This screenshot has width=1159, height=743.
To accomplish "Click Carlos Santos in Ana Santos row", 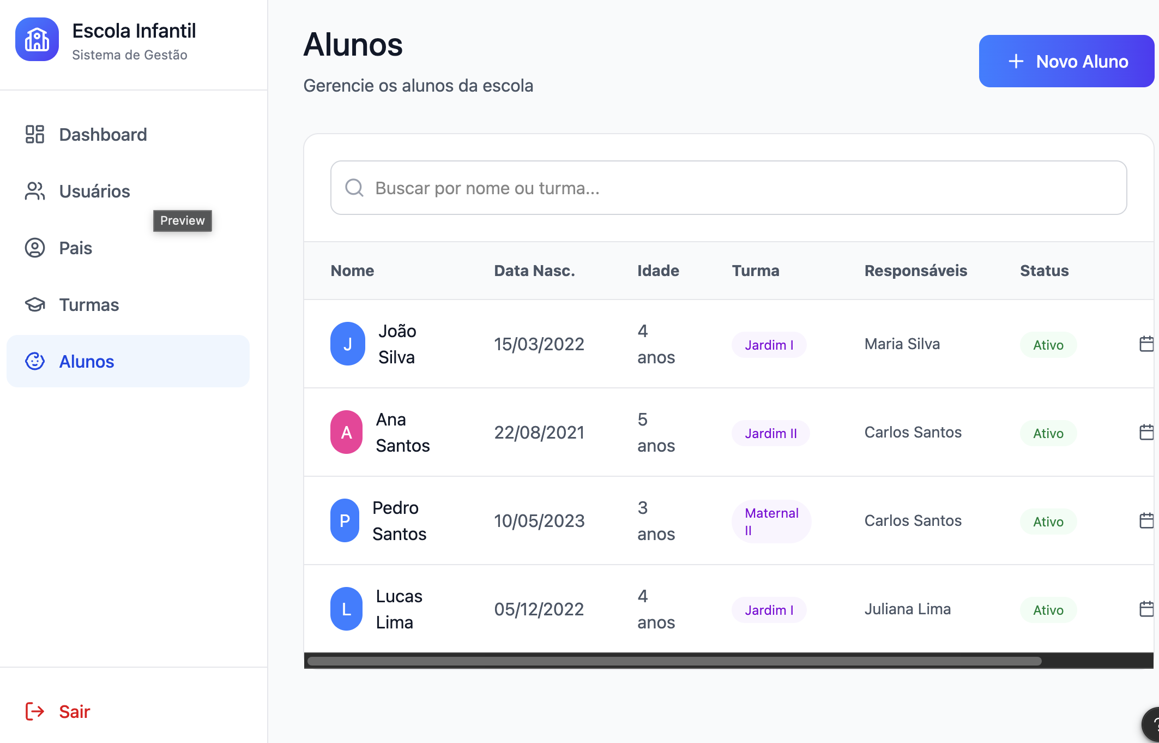I will click(x=913, y=432).
